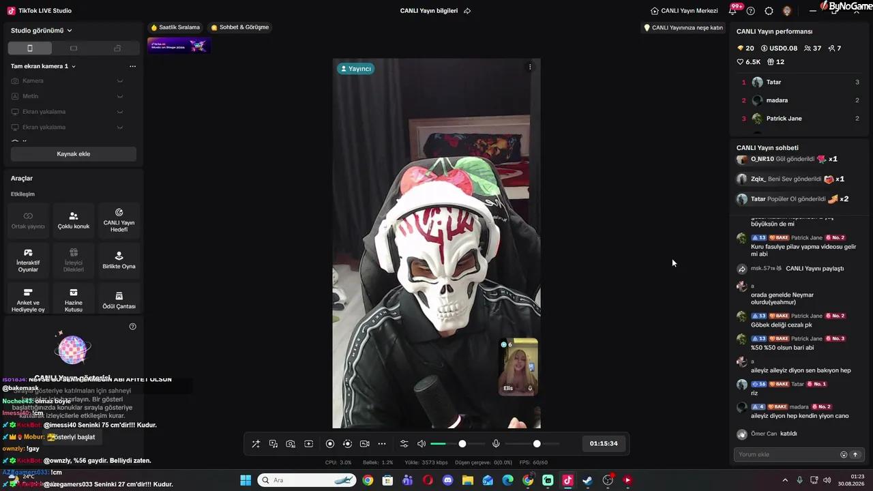Click the Windows taskbar Ara search box
Image resolution: width=873 pixels, height=491 pixels.
coord(307,480)
